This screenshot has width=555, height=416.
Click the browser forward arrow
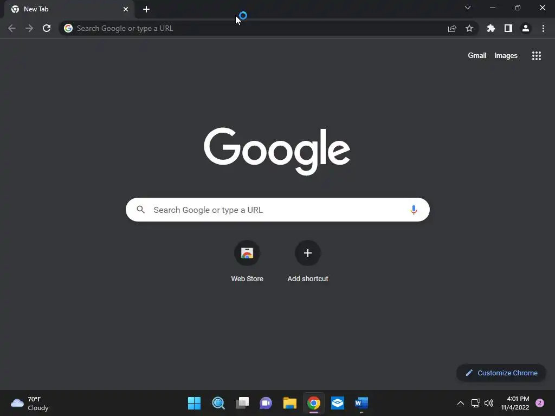pyautogui.click(x=29, y=28)
